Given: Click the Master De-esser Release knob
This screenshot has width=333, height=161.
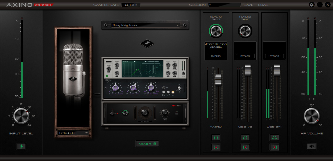Looking at the screenshot, I should pyautogui.click(x=175, y=65).
